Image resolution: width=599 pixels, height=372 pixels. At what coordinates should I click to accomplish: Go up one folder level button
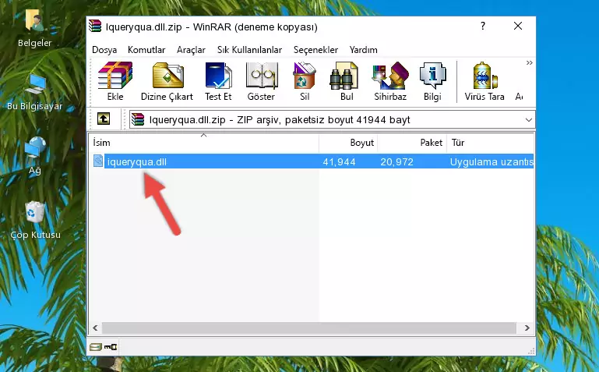[x=104, y=119]
